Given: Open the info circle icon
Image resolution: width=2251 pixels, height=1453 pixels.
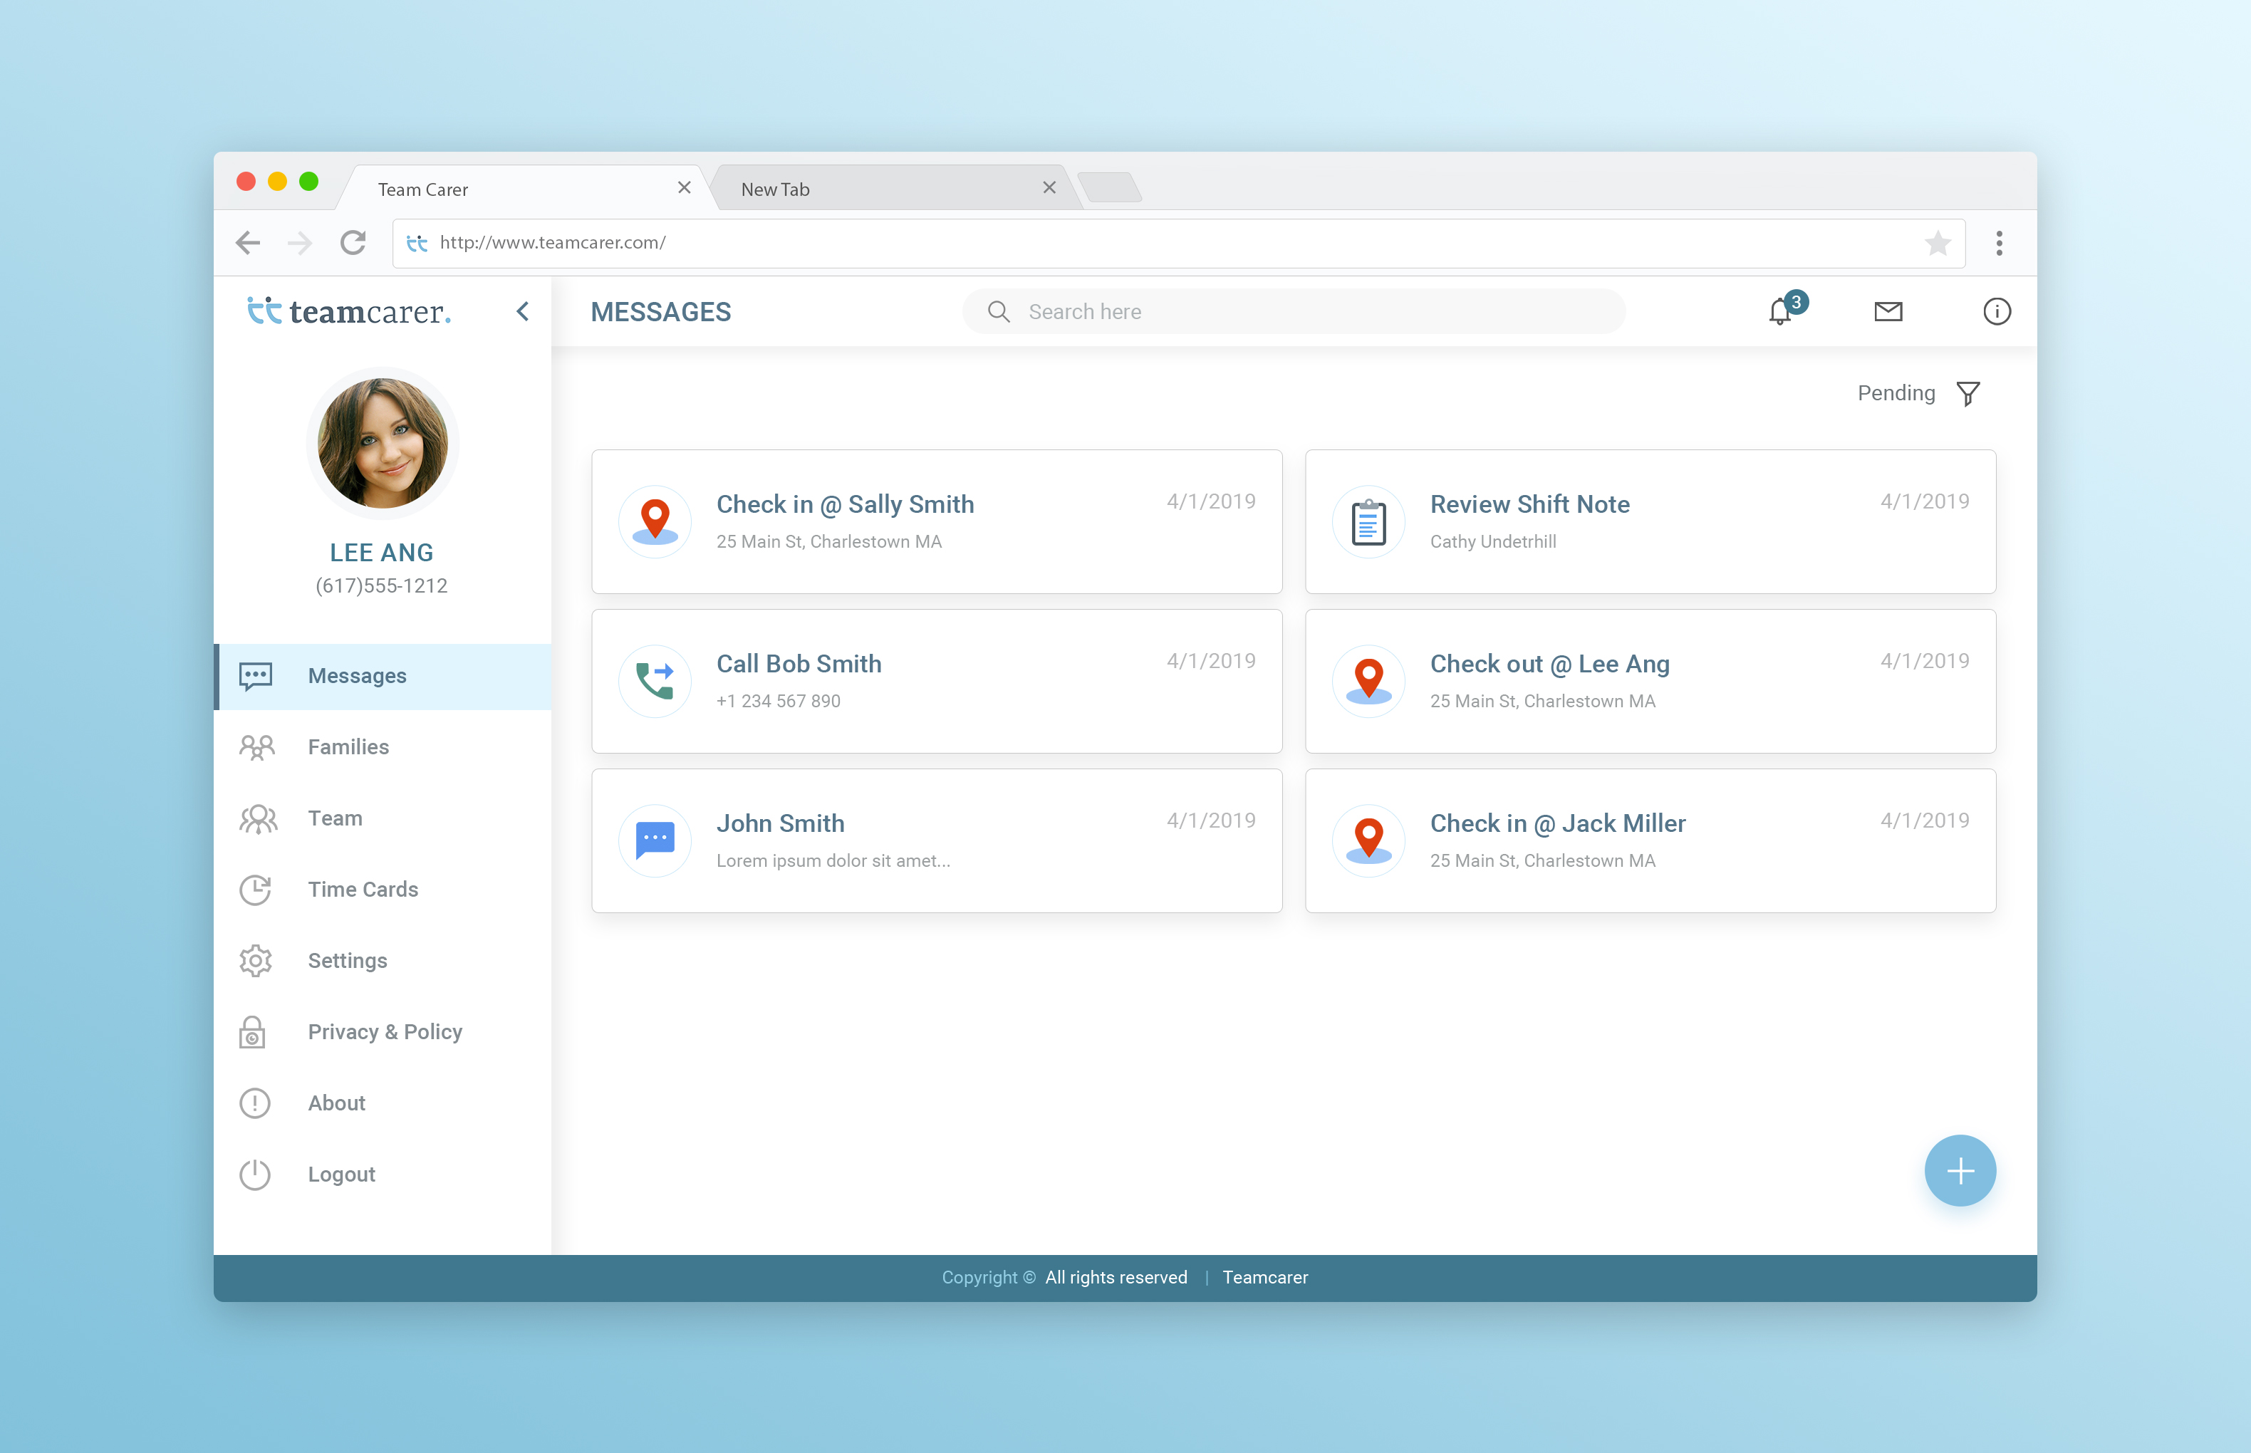Looking at the screenshot, I should (1996, 311).
